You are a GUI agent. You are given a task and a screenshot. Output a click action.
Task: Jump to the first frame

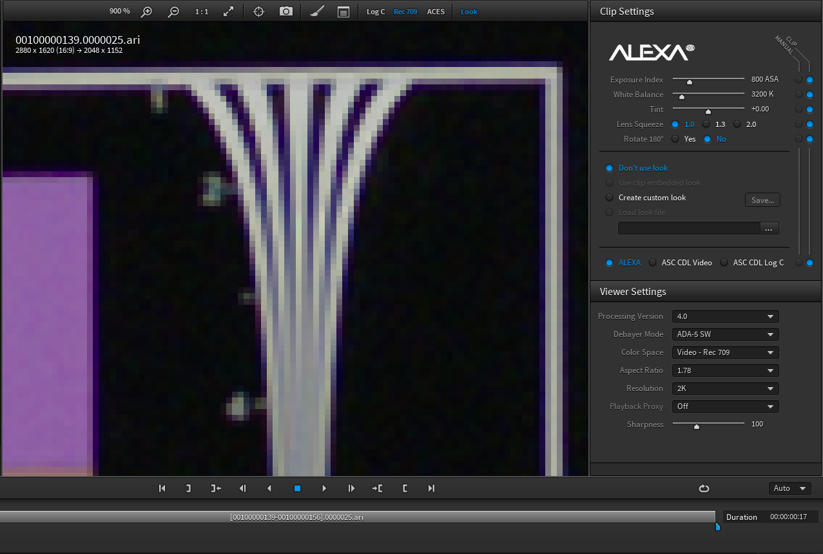pos(162,488)
